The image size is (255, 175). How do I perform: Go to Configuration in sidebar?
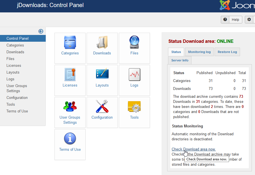[x=17, y=98]
